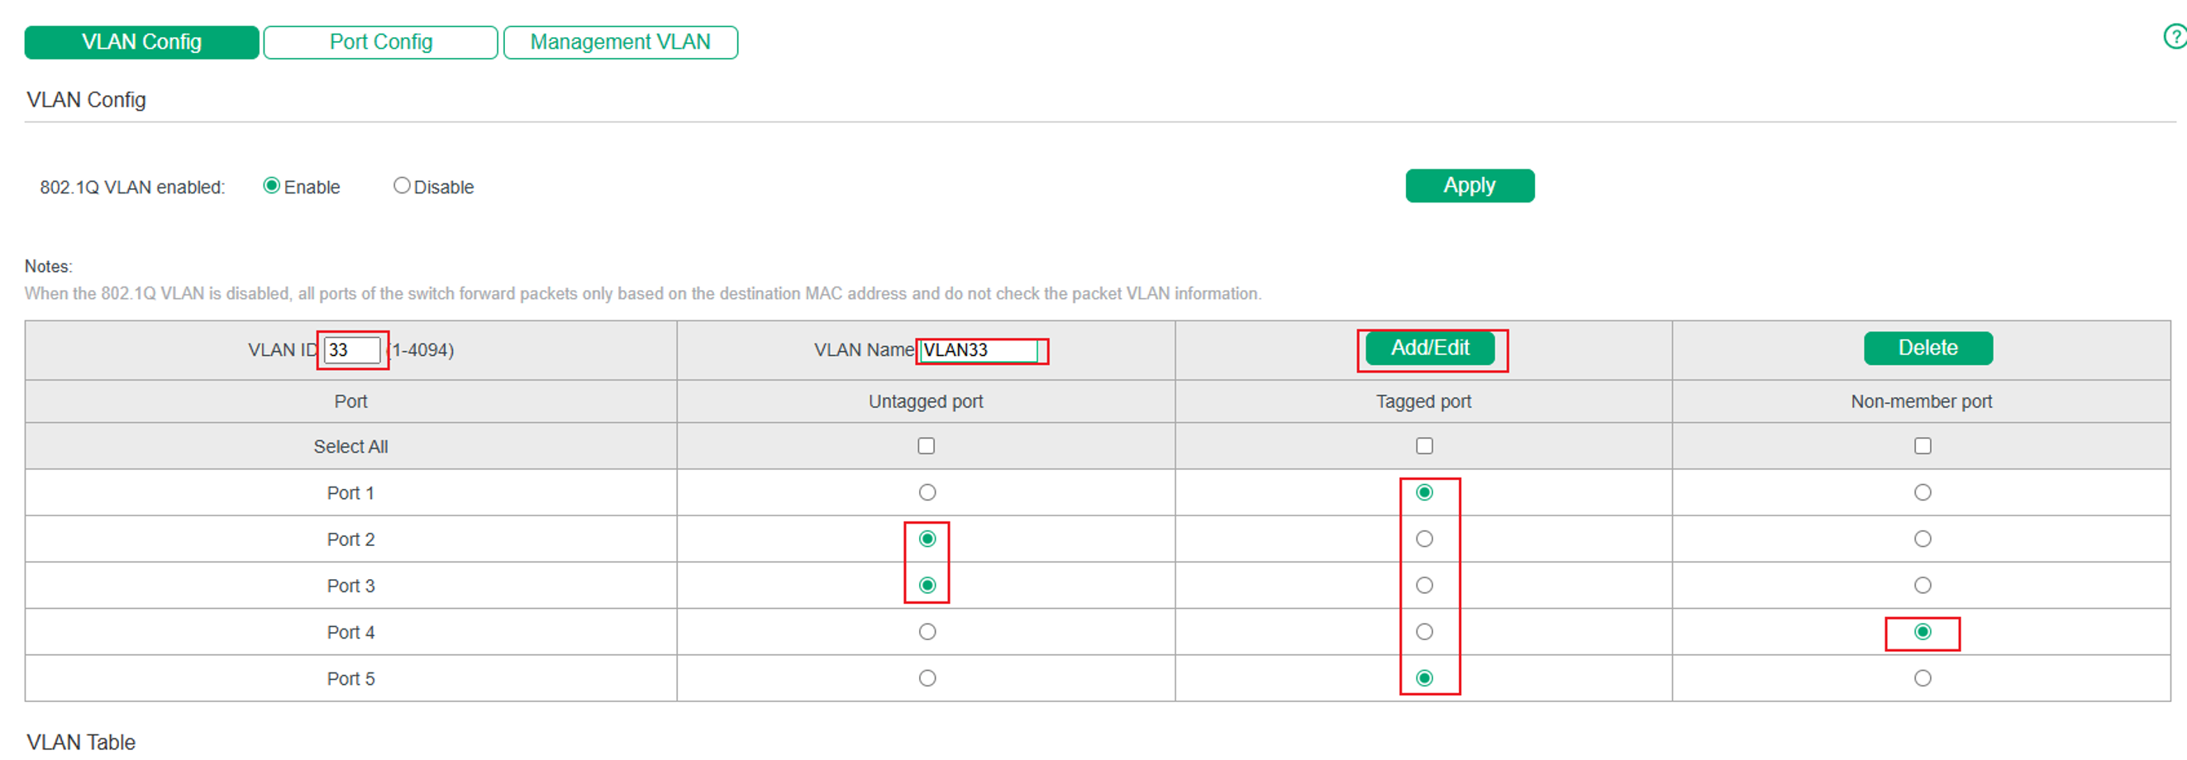Check Select All for Untagged port

[x=927, y=446]
